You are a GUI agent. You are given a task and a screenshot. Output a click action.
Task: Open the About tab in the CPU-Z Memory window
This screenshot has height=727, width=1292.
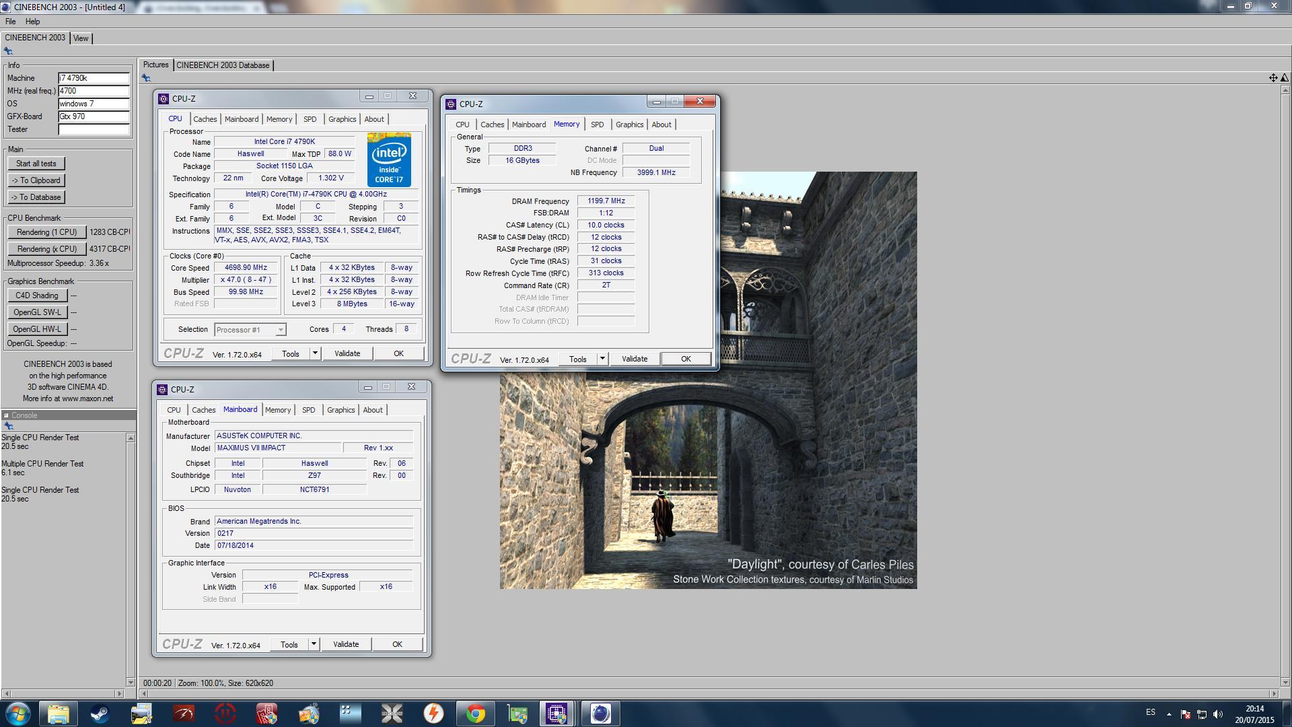(661, 125)
